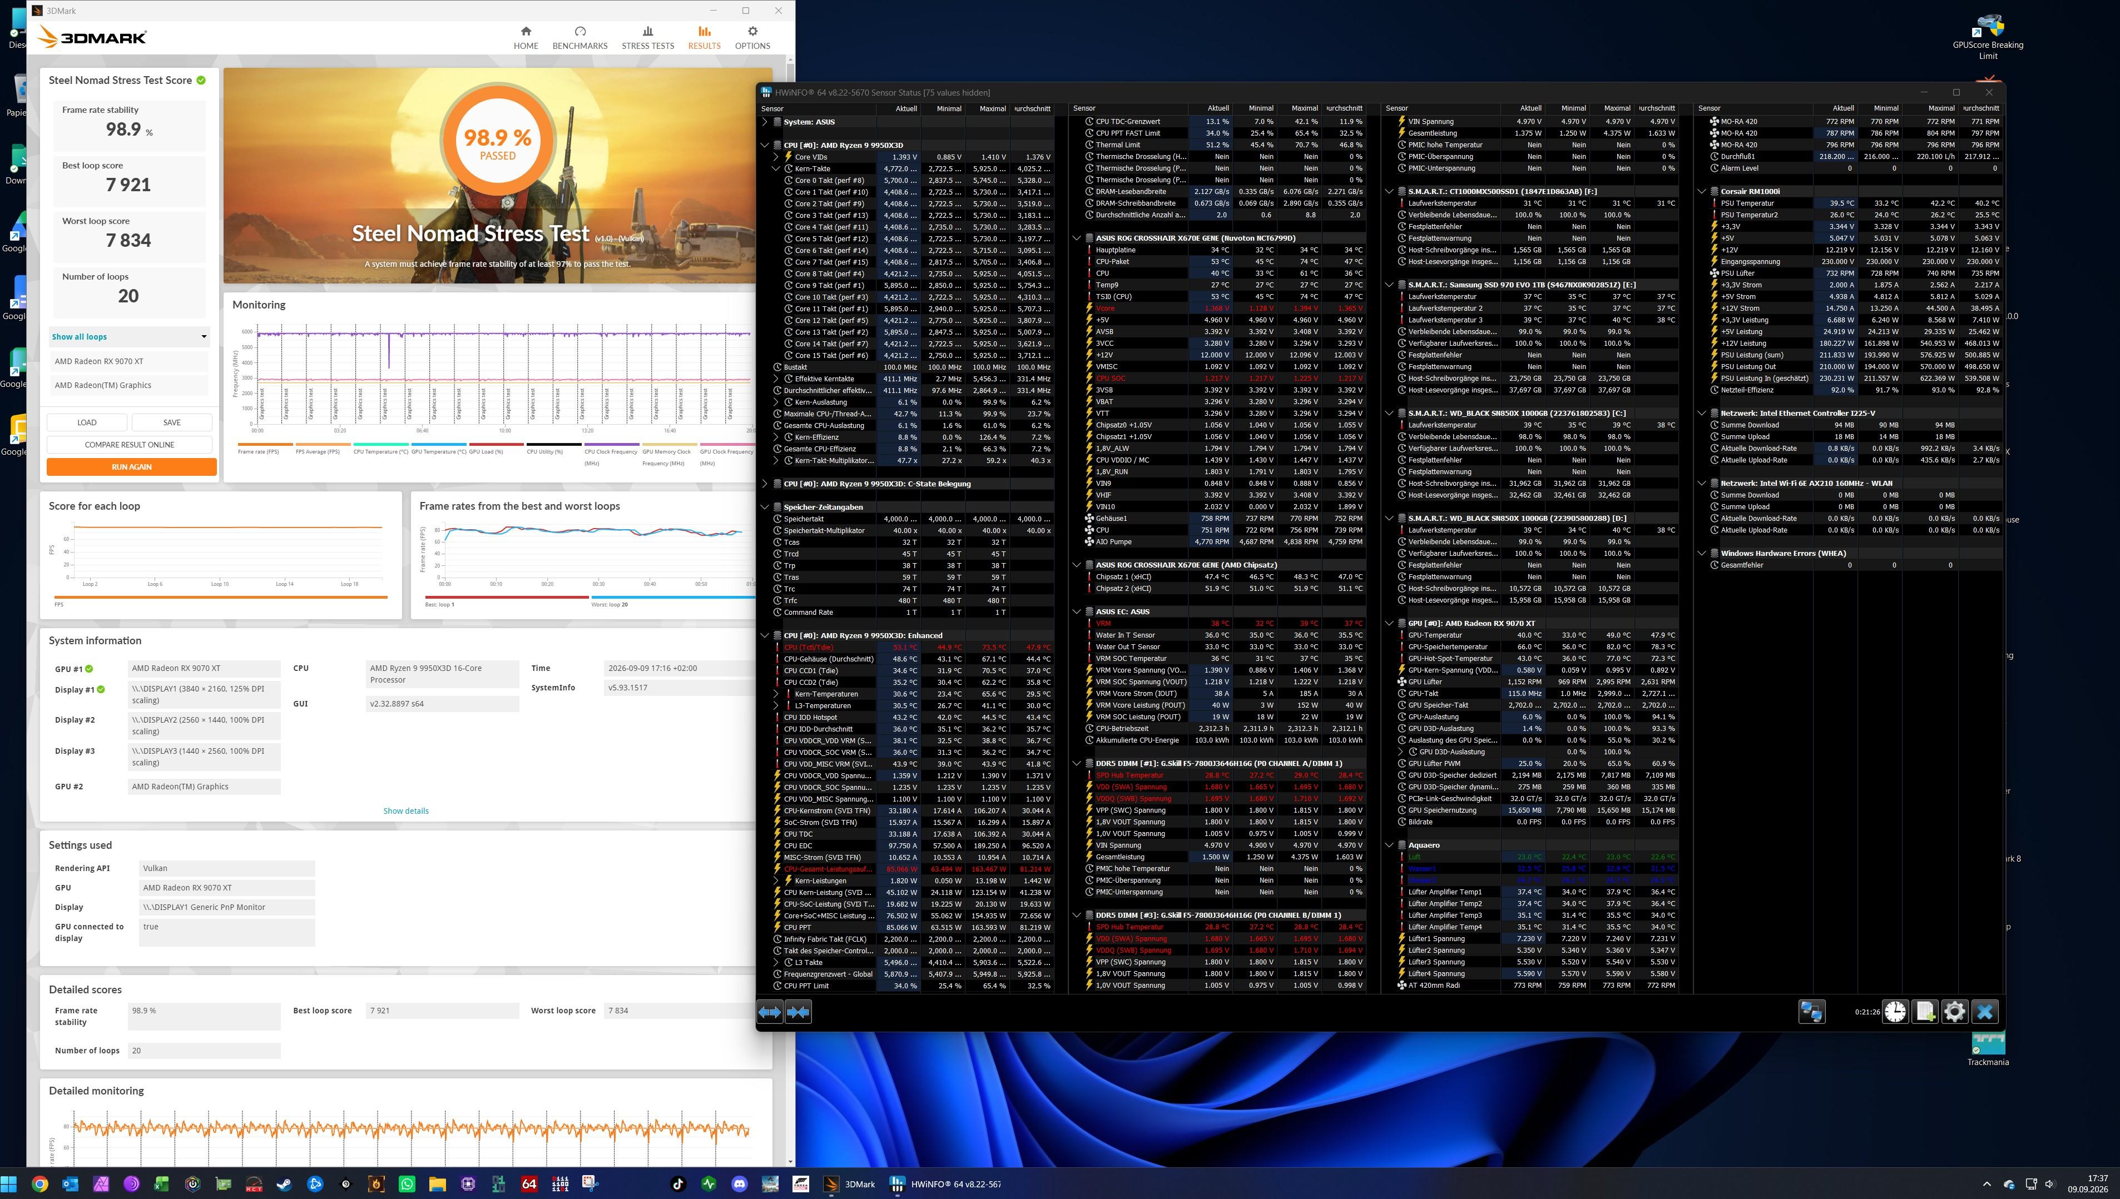This screenshot has height=1199, width=2120.
Task: Click the HWiNFO reset clock icon
Action: [x=1895, y=1011]
